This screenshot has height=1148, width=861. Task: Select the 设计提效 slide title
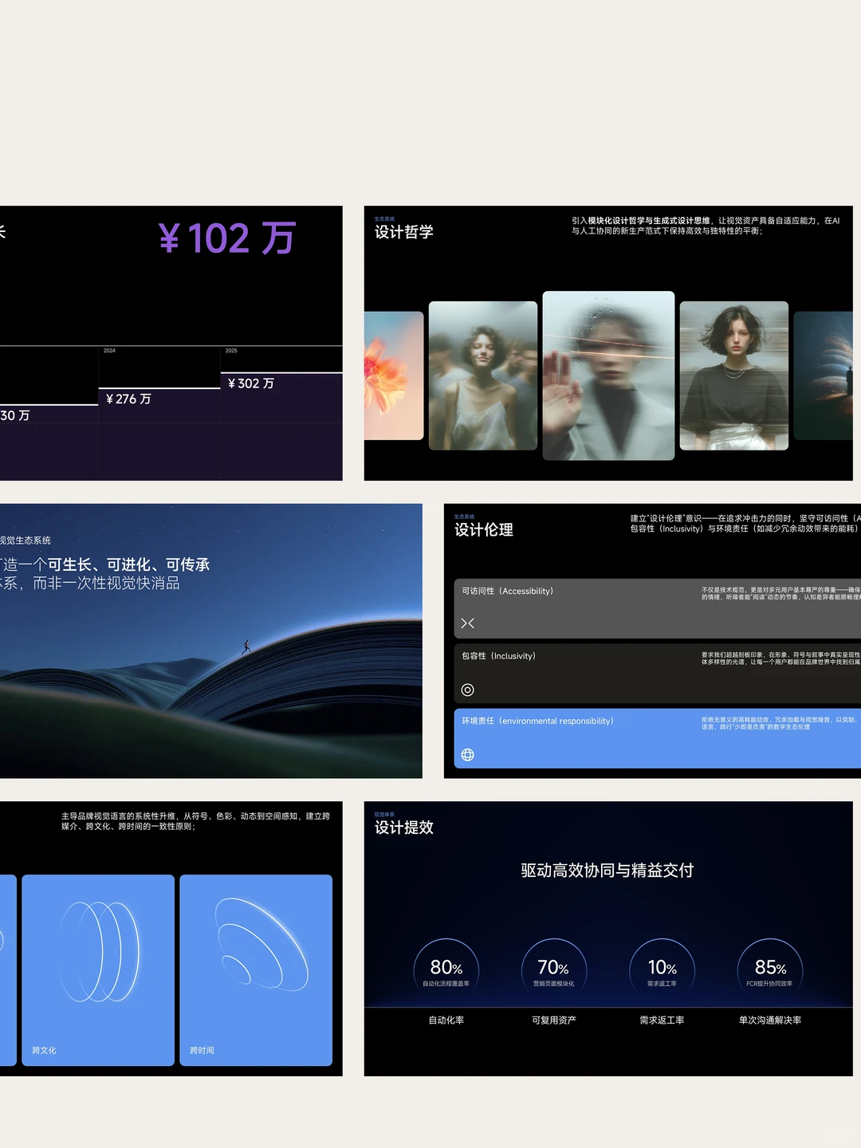click(x=404, y=828)
